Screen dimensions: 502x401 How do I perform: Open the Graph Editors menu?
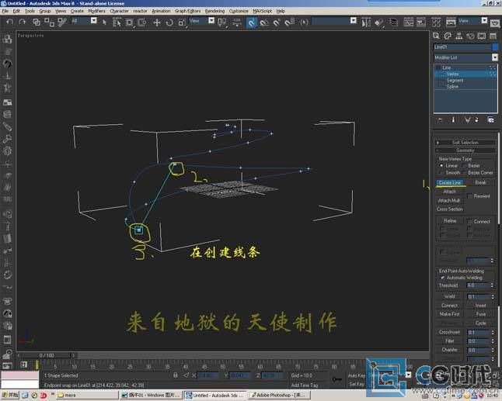187,11
